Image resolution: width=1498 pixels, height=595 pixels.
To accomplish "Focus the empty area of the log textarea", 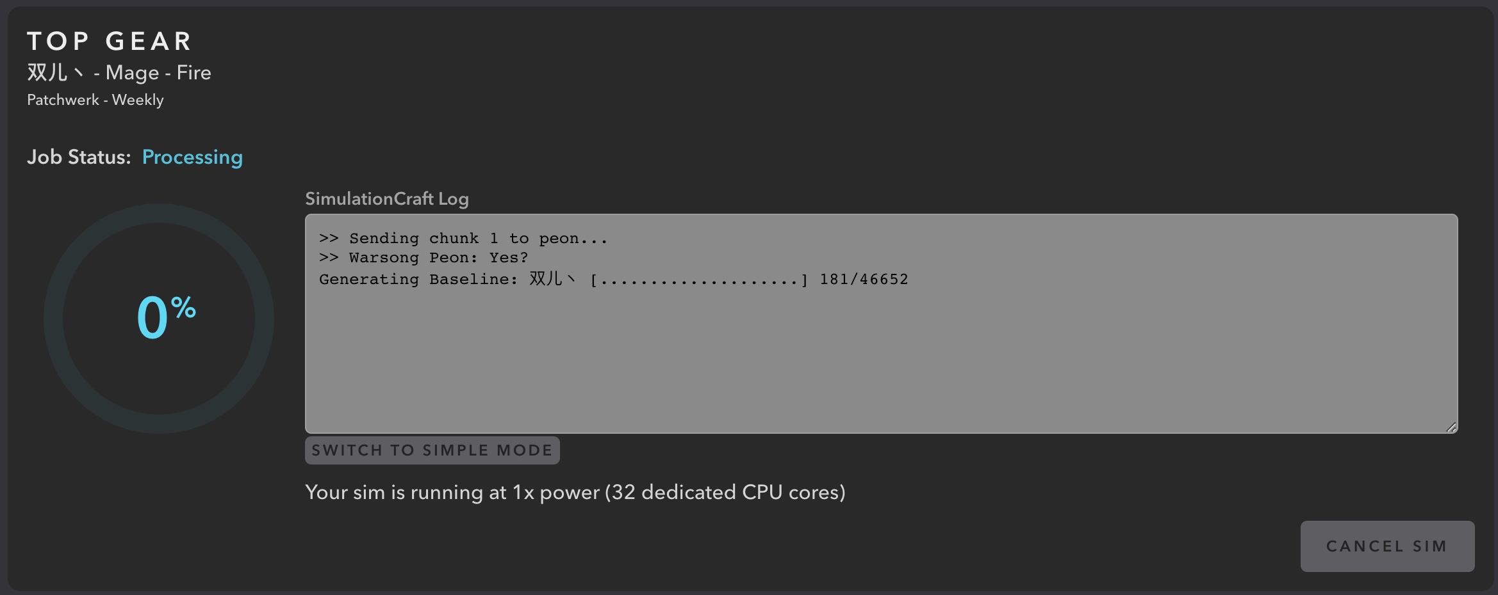I will click(x=880, y=365).
